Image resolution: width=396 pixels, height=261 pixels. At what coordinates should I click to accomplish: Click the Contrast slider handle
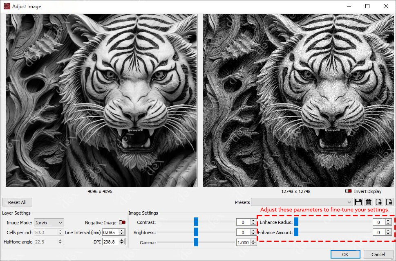coord(197,222)
